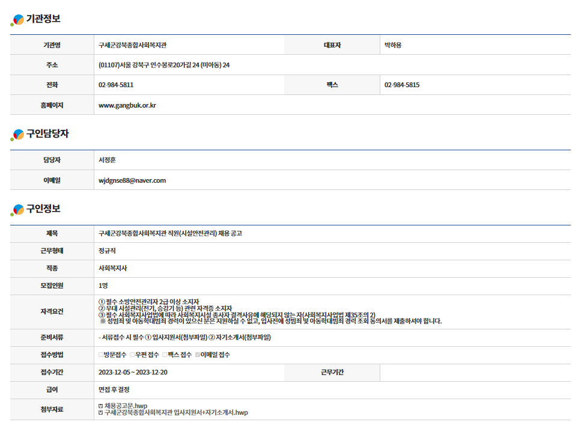The width and height of the screenshot is (581, 422).
Task: Download the 구세군강북종합사회복지관 입사지원서+자기소개서.hwp file
Action: tap(176, 413)
